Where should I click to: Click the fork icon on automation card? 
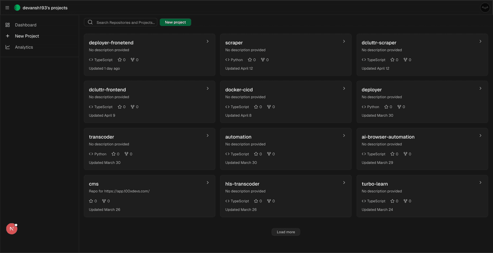pos(269,154)
